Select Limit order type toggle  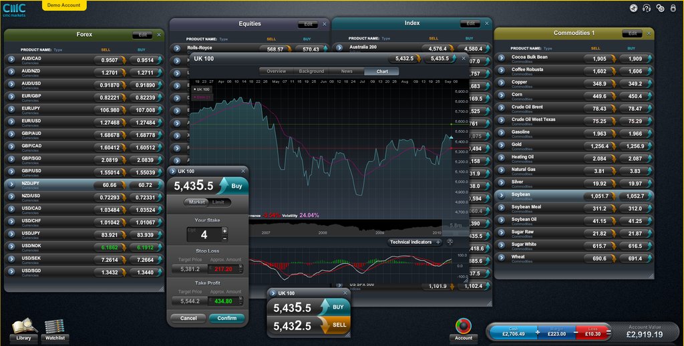(x=218, y=202)
